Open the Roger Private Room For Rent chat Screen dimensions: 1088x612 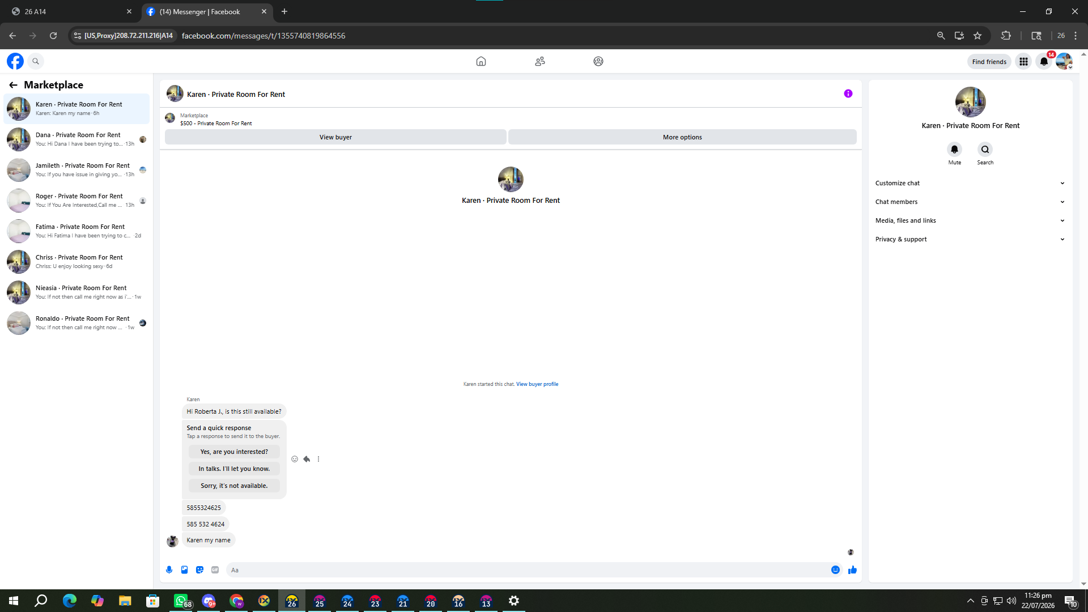[x=76, y=201]
